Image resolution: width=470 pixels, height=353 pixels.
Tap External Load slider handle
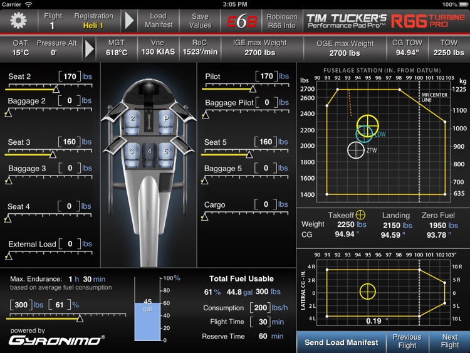[9, 256]
